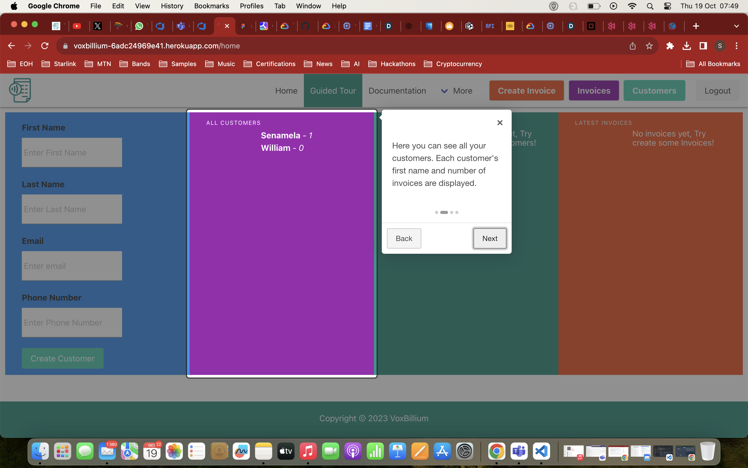Click the Create Invoice button
748x468 pixels.
pos(526,91)
